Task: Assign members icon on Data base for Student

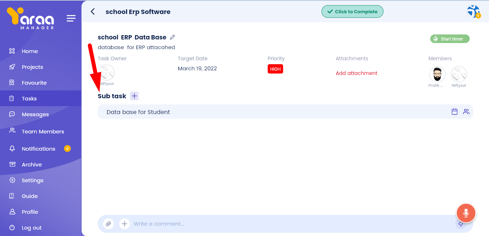Action: coord(466,112)
